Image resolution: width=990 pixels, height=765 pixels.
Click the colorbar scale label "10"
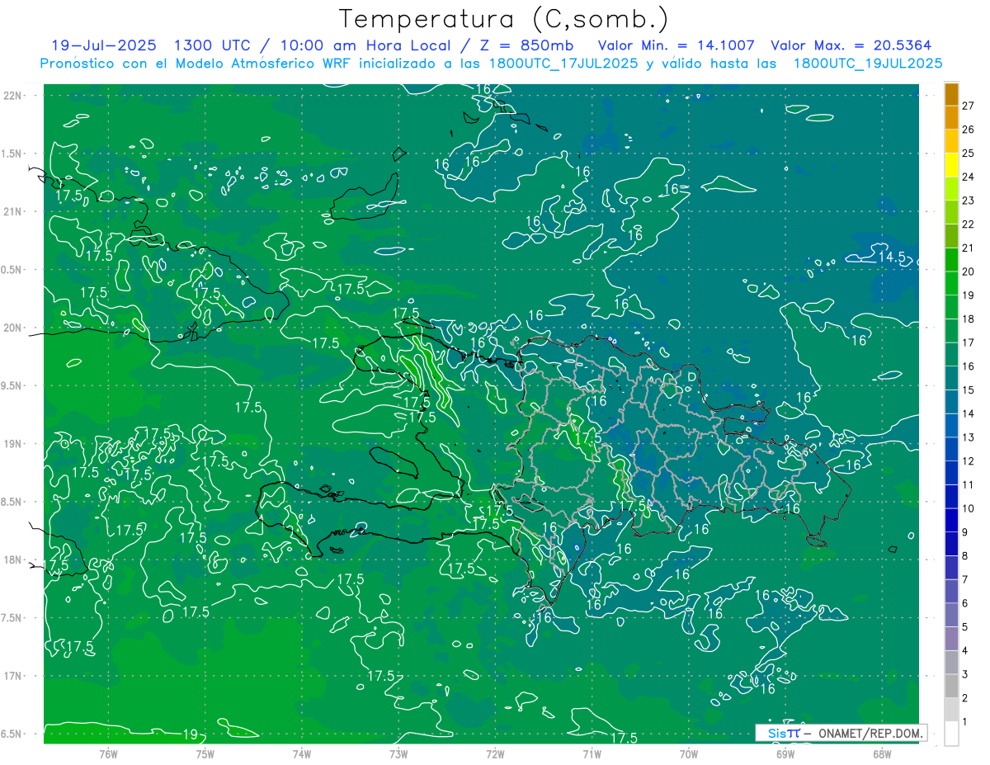tap(969, 508)
